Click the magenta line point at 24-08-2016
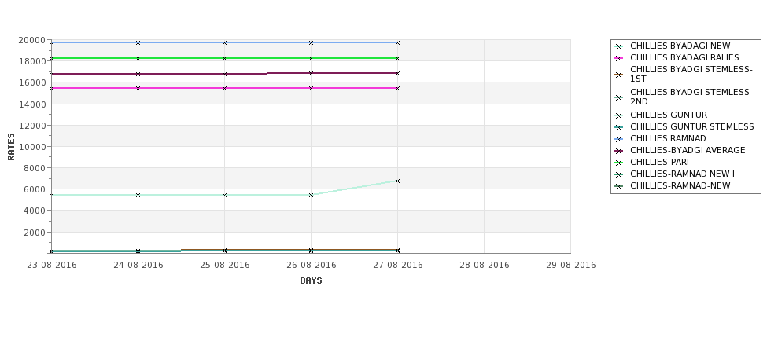The width and height of the screenshot is (767, 337). pos(138,89)
